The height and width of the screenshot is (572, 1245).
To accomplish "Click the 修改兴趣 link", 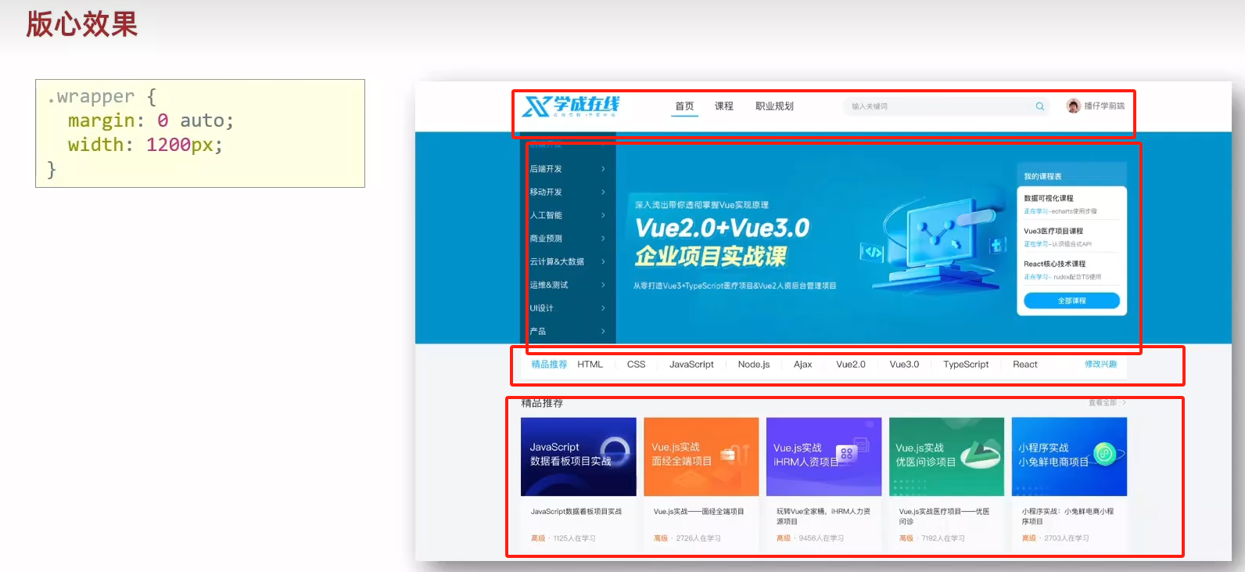I will coord(1100,365).
